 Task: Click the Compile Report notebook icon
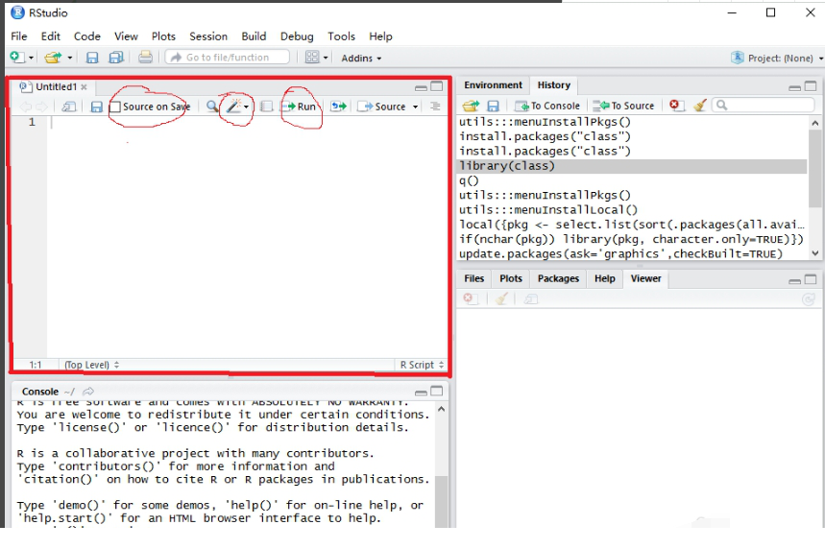point(267,107)
